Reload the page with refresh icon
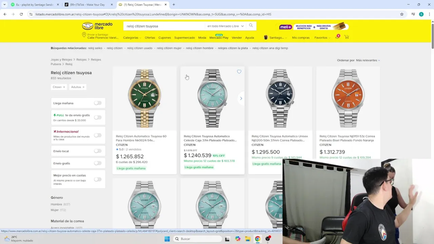This screenshot has height=244, width=434. [21, 14]
